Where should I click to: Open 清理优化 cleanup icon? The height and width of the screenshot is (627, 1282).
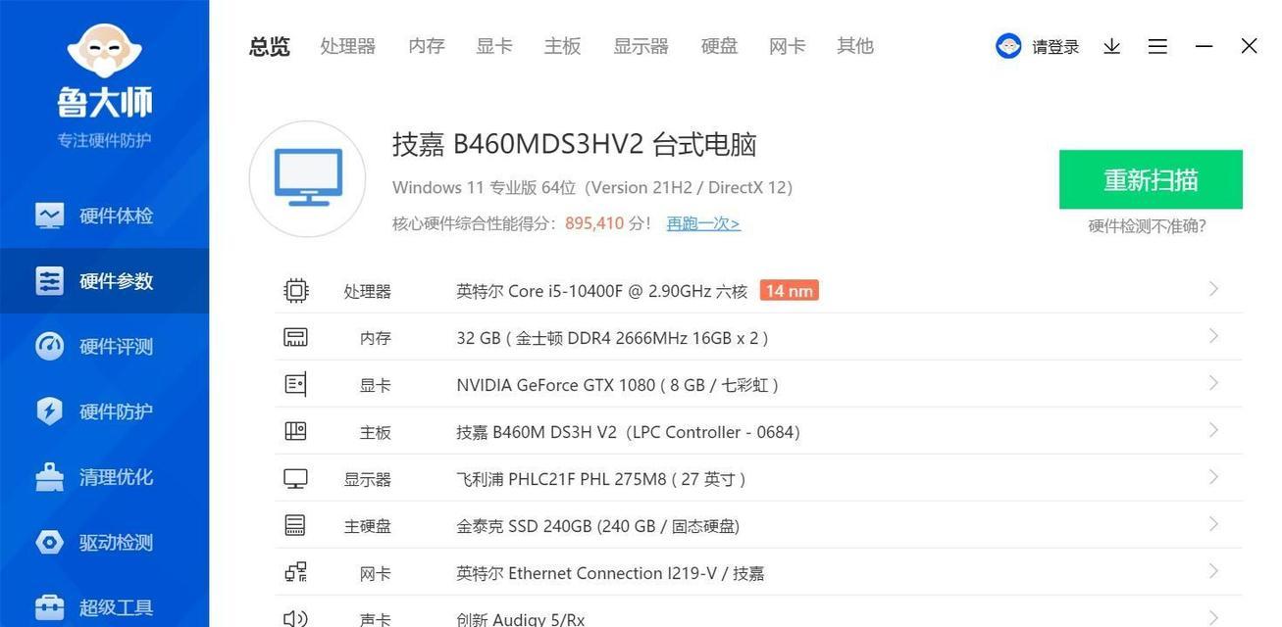tap(49, 477)
